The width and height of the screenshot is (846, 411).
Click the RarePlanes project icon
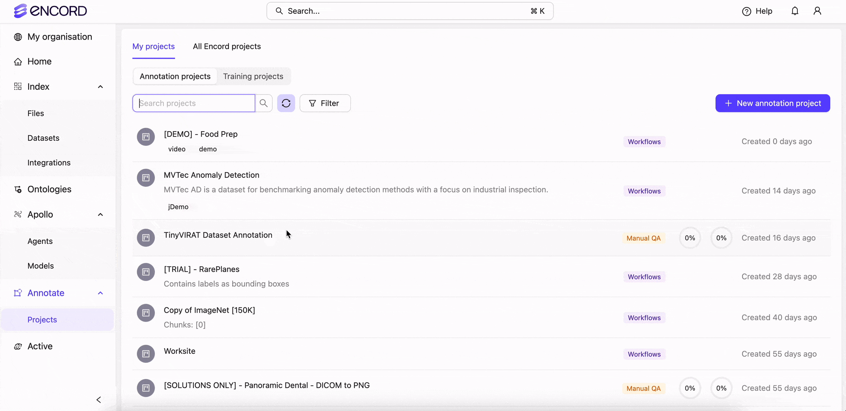[146, 272]
